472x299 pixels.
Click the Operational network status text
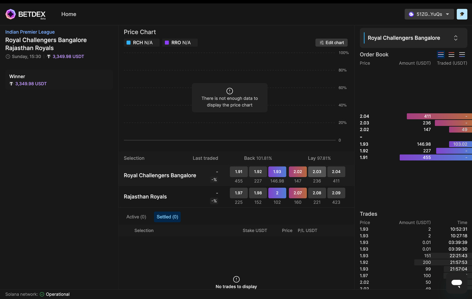(x=58, y=294)
